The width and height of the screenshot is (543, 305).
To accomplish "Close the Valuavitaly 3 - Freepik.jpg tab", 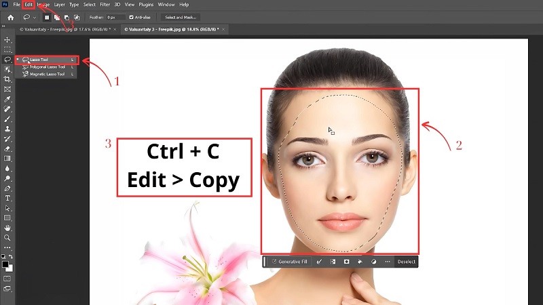I will [223, 29].
